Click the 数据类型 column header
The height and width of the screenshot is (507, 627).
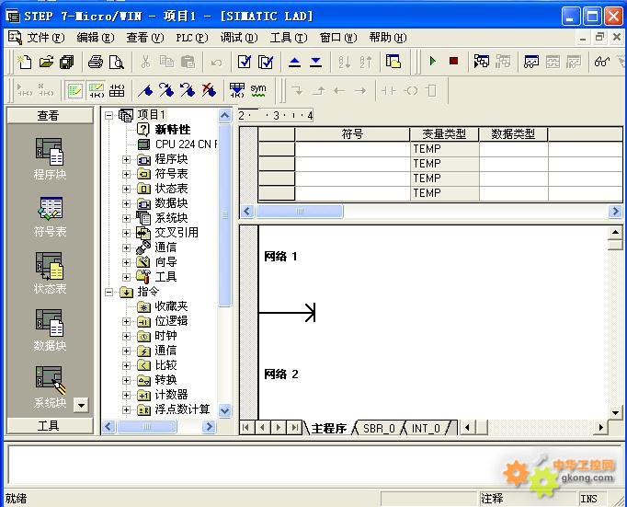coord(513,134)
